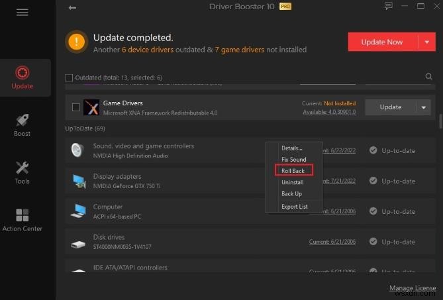
Task: Tick the Game Drivers checkbox
Action: click(x=76, y=107)
